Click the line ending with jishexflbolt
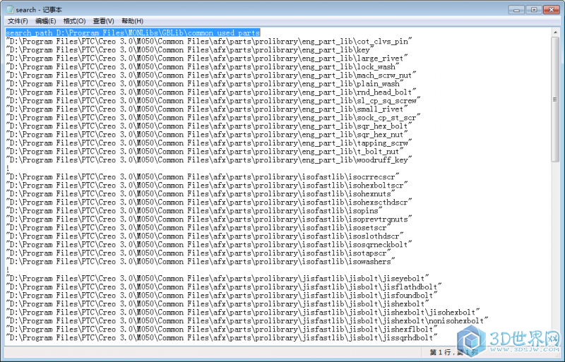This screenshot has width=565, height=362. pyautogui.click(x=222, y=330)
